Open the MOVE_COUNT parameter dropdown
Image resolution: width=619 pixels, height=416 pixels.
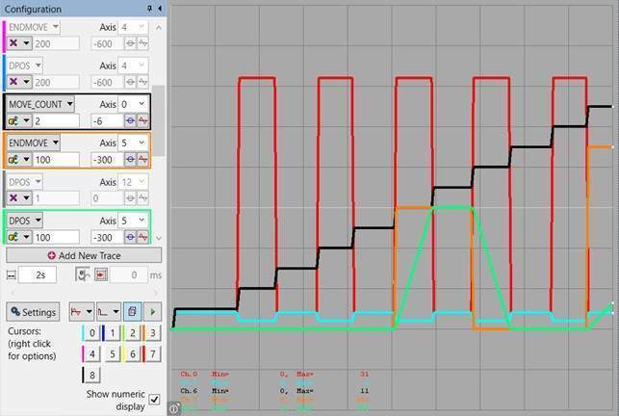pyautogui.click(x=40, y=104)
